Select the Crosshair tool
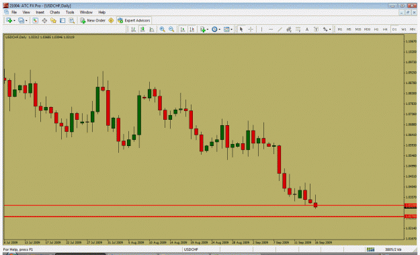 pos(251,29)
